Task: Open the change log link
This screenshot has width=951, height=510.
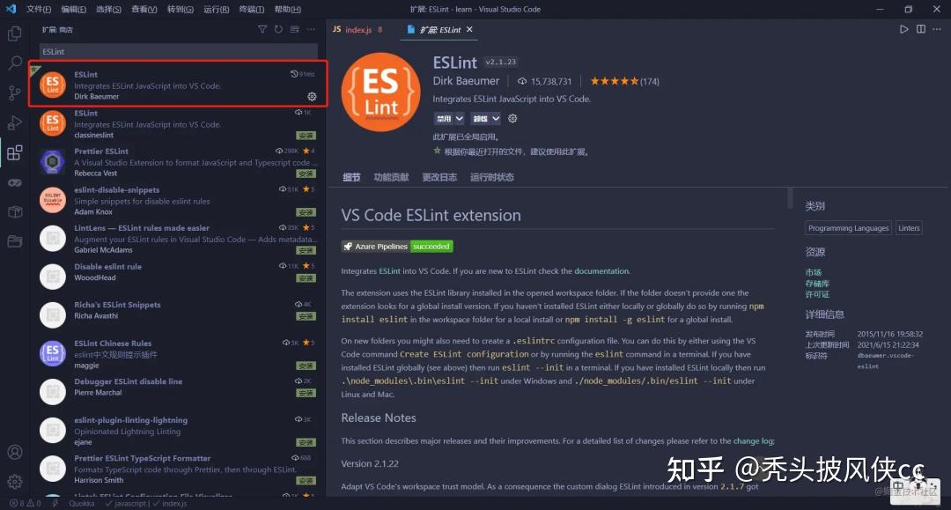Action: [x=753, y=441]
